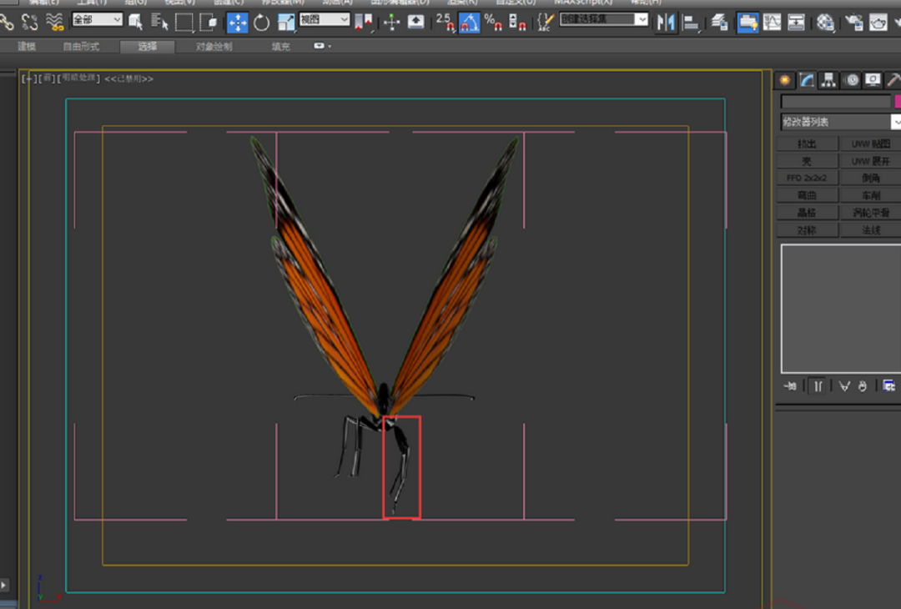Click the Mirror tool icon

click(x=665, y=23)
